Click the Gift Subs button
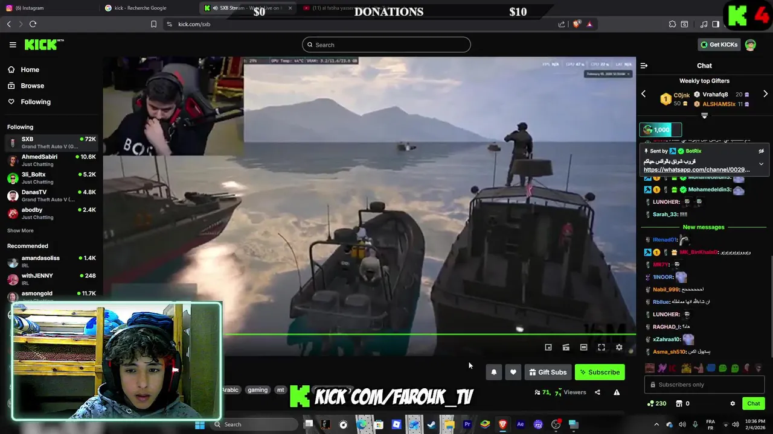This screenshot has width=773, height=434. pos(548,372)
